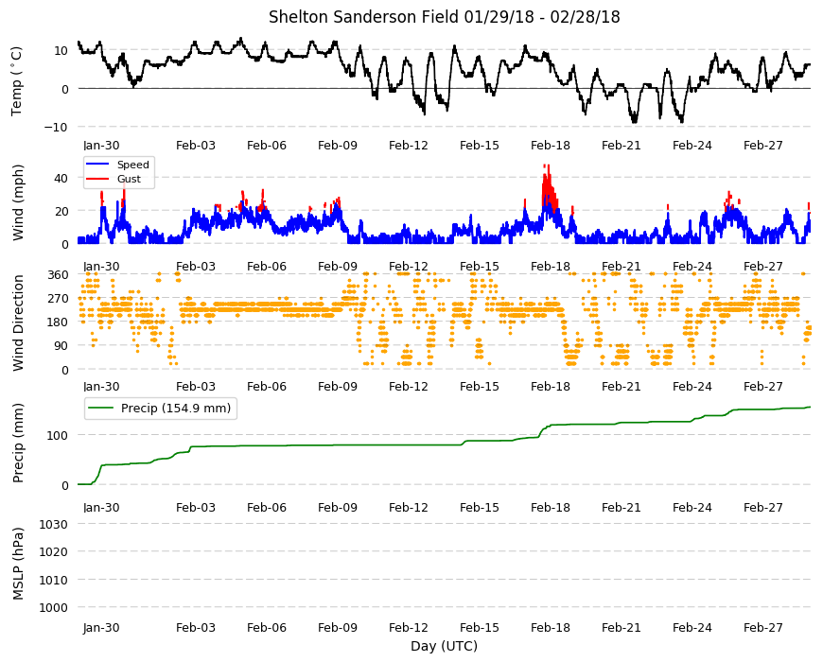Click the Precip (154.9 mm) legend label
823x662 pixels.
point(176,409)
